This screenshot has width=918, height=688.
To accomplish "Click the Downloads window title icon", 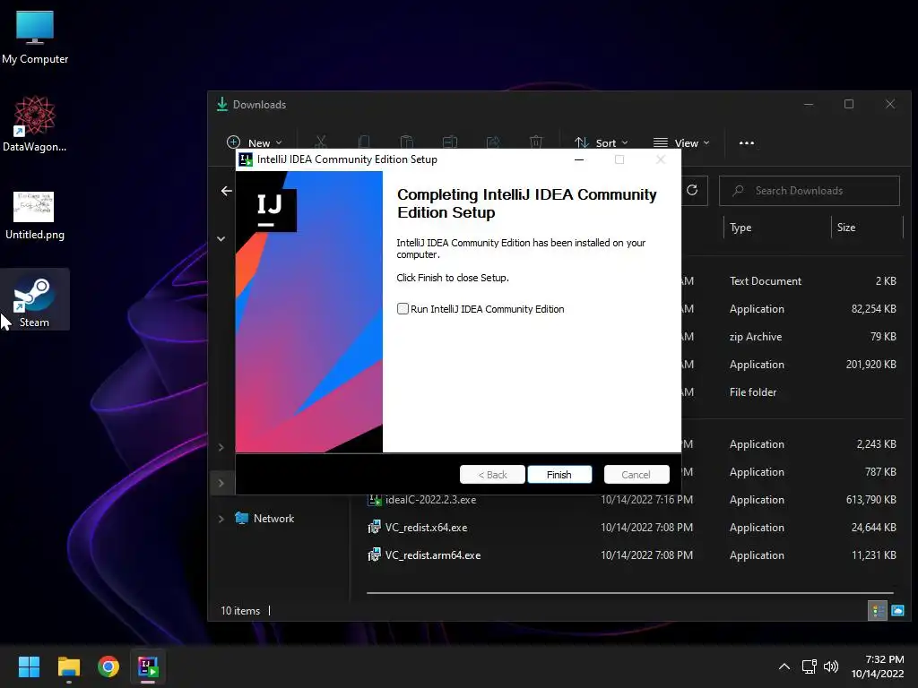I will click(222, 104).
